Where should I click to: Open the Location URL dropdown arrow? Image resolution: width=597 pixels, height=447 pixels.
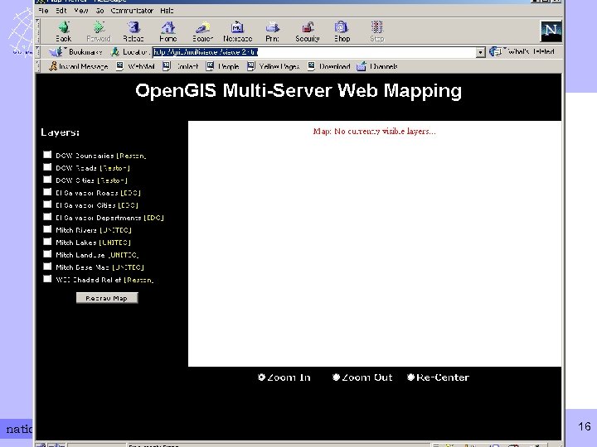[480, 52]
